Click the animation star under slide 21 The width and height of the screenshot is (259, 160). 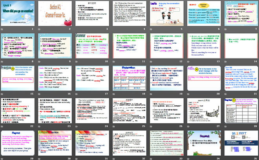226,94
